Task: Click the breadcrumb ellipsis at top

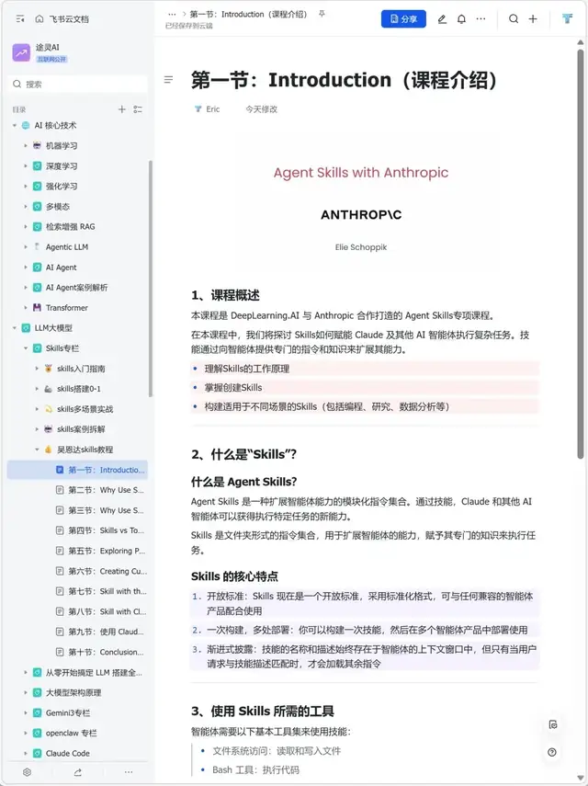Action: coord(172,15)
